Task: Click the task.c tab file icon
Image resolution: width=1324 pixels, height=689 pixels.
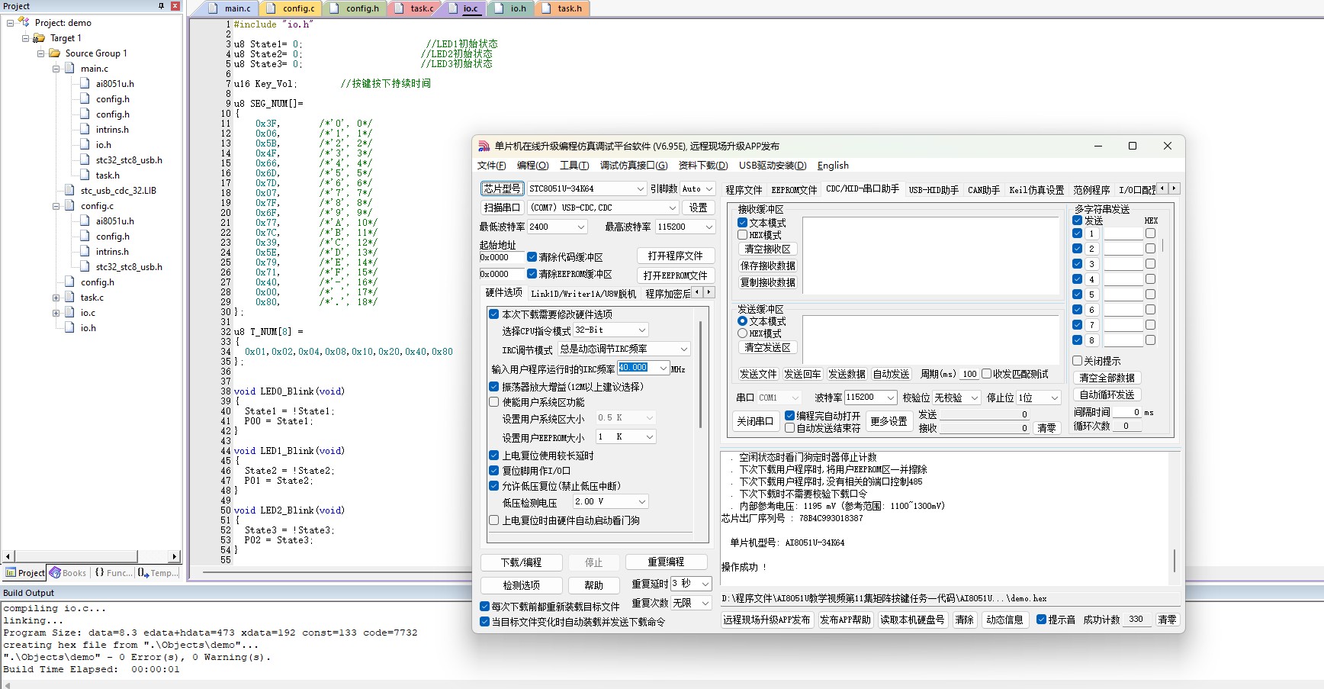Action: coord(400,8)
